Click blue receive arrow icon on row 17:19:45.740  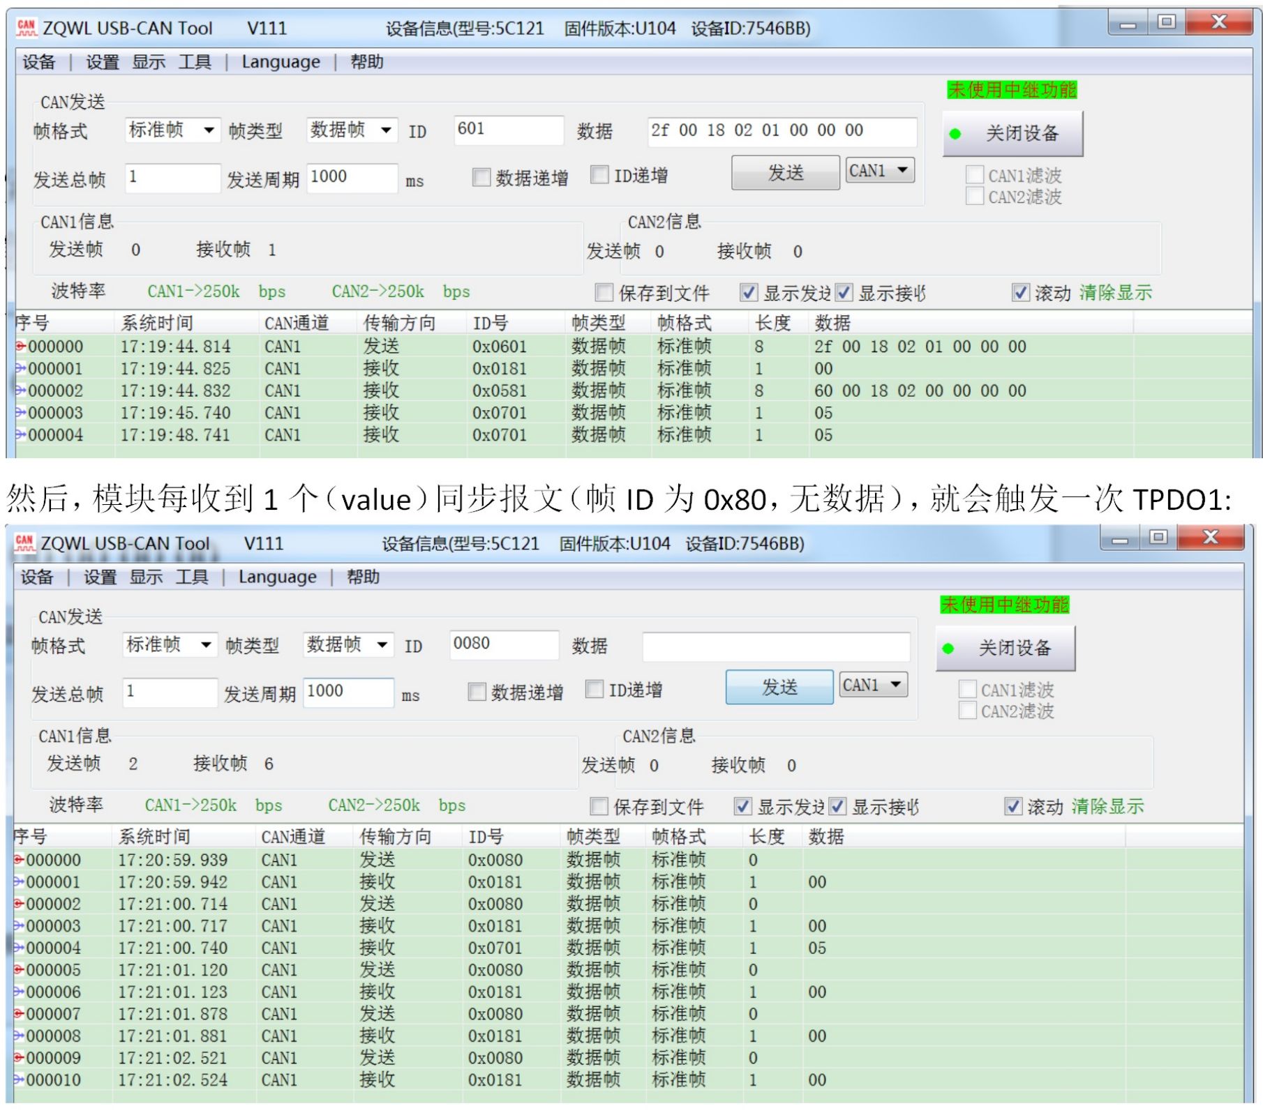click(21, 413)
